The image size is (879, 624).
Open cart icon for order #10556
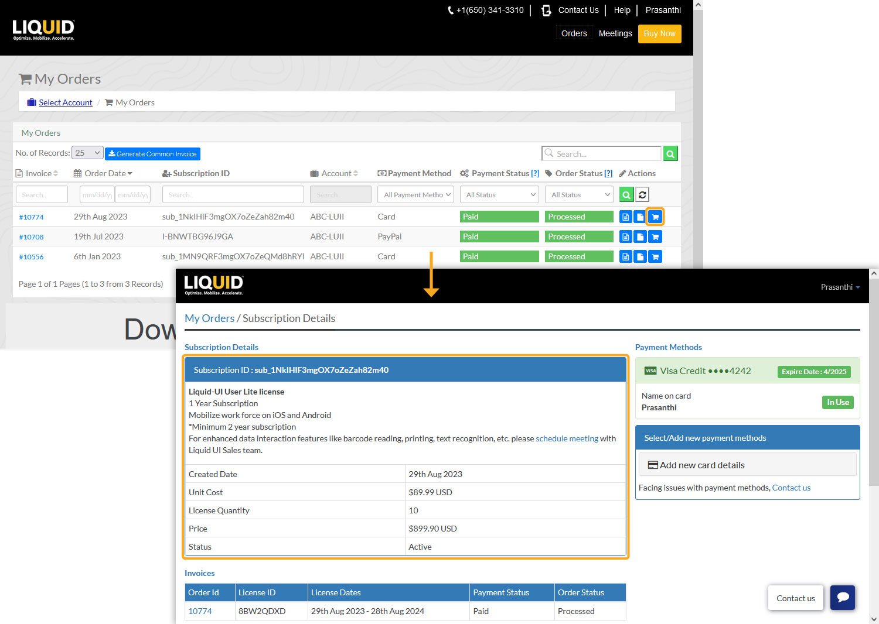pos(655,256)
